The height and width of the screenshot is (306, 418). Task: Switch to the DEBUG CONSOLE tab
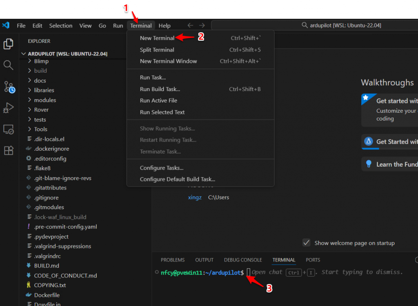[x=243, y=260]
